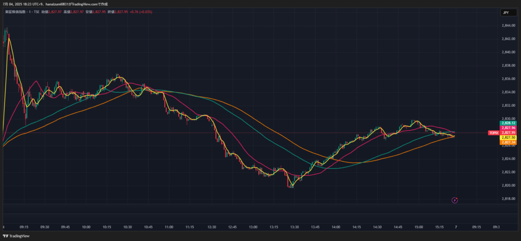Click the TSE exchange label in legend
521x241 pixels.
[37, 12]
